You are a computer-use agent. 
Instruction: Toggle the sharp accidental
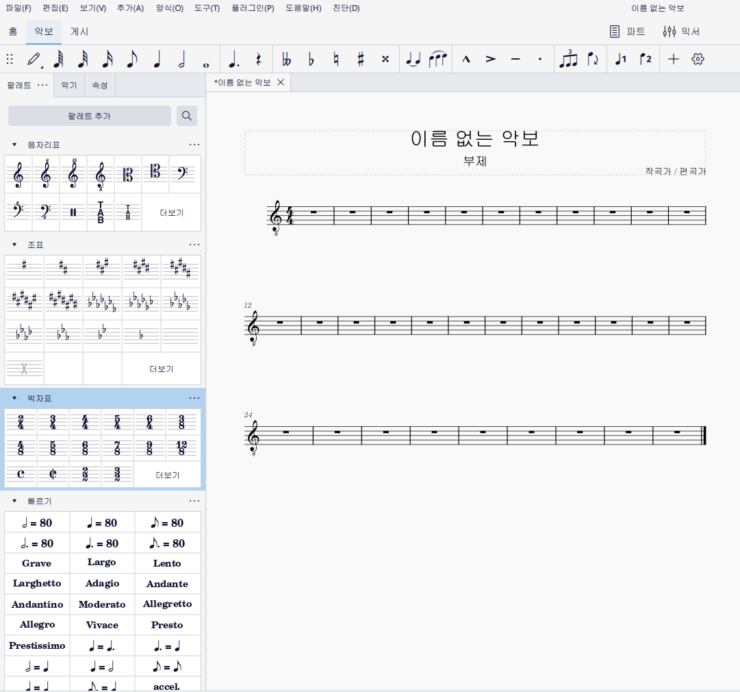[361, 59]
